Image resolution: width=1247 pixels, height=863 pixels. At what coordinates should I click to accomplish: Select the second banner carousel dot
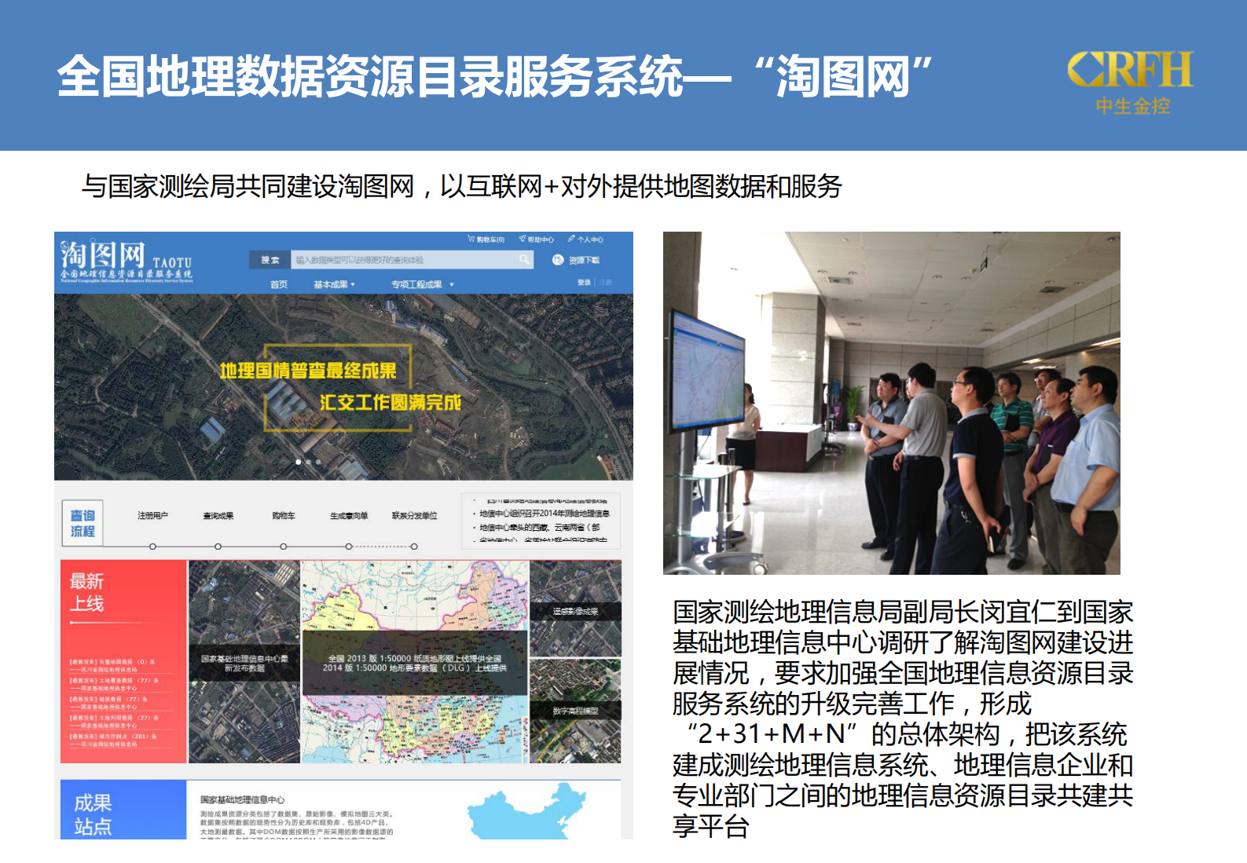coord(308,462)
